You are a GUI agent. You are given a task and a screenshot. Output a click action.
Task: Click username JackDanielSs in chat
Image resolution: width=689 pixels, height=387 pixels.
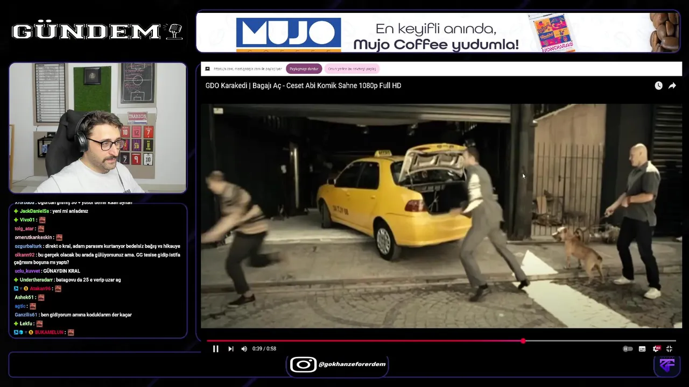click(34, 211)
